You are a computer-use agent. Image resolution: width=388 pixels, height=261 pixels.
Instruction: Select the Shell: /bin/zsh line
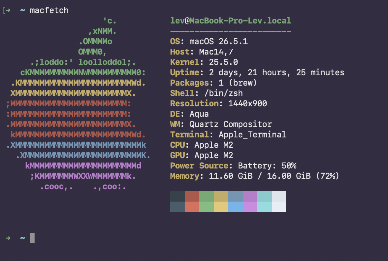pos(206,93)
